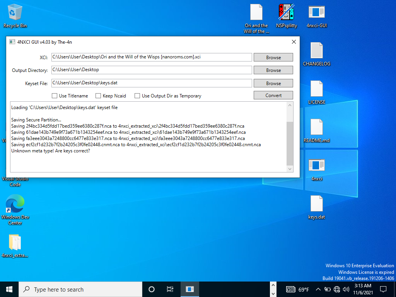
Task: Open the network globe tray icon
Action: tap(337, 289)
